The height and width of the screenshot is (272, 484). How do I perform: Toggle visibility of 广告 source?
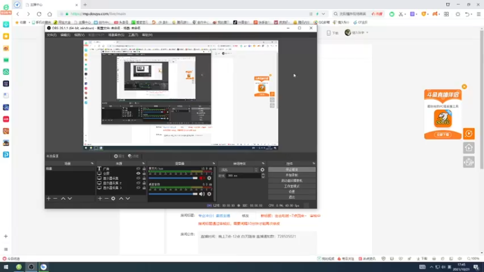pos(139,169)
